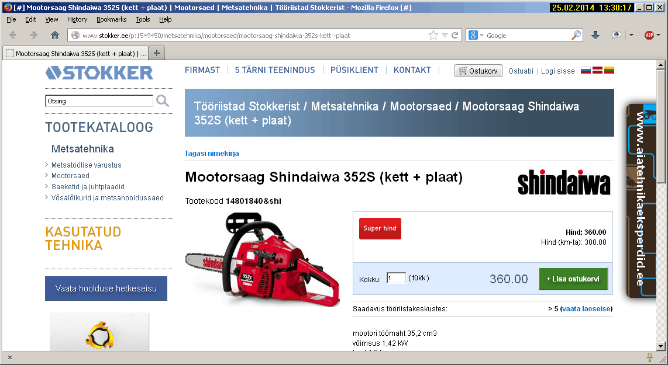Image resolution: width=668 pixels, height=365 pixels.
Task: Open the vaata laoseise stock link
Action: [x=586, y=309]
